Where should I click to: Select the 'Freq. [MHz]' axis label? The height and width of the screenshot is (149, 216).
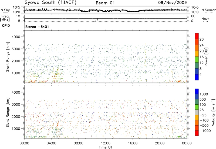(5, 18)
